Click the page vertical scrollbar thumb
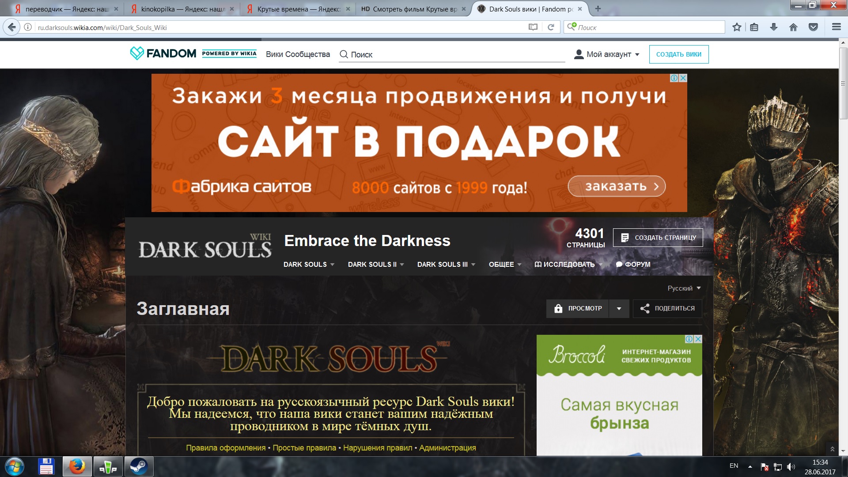The width and height of the screenshot is (848, 477). (843, 83)
